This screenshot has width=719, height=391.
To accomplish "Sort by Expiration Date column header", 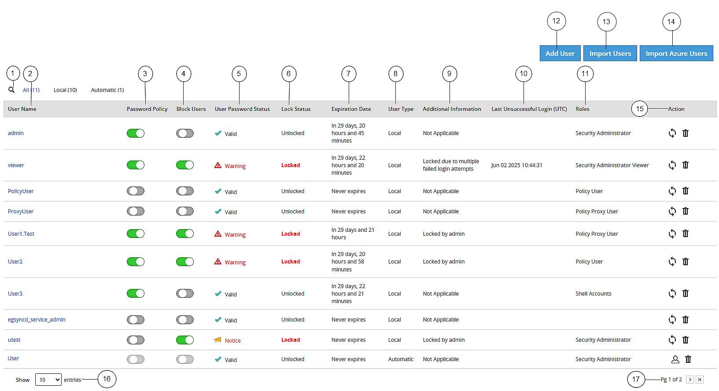I will tap(351, 109).
